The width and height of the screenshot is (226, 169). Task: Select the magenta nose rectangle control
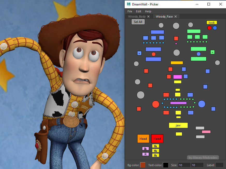pyautogui.click(x=178, y=77)
